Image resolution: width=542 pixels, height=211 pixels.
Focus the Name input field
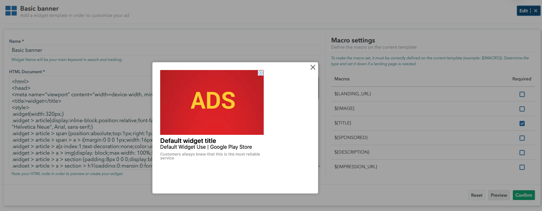tap(81, 50)
